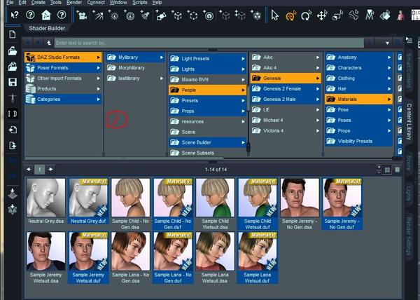The width and height of the screenshot is (420, 300).
Task: Open the Michael 4 folder
Action: tap(286, 121)
